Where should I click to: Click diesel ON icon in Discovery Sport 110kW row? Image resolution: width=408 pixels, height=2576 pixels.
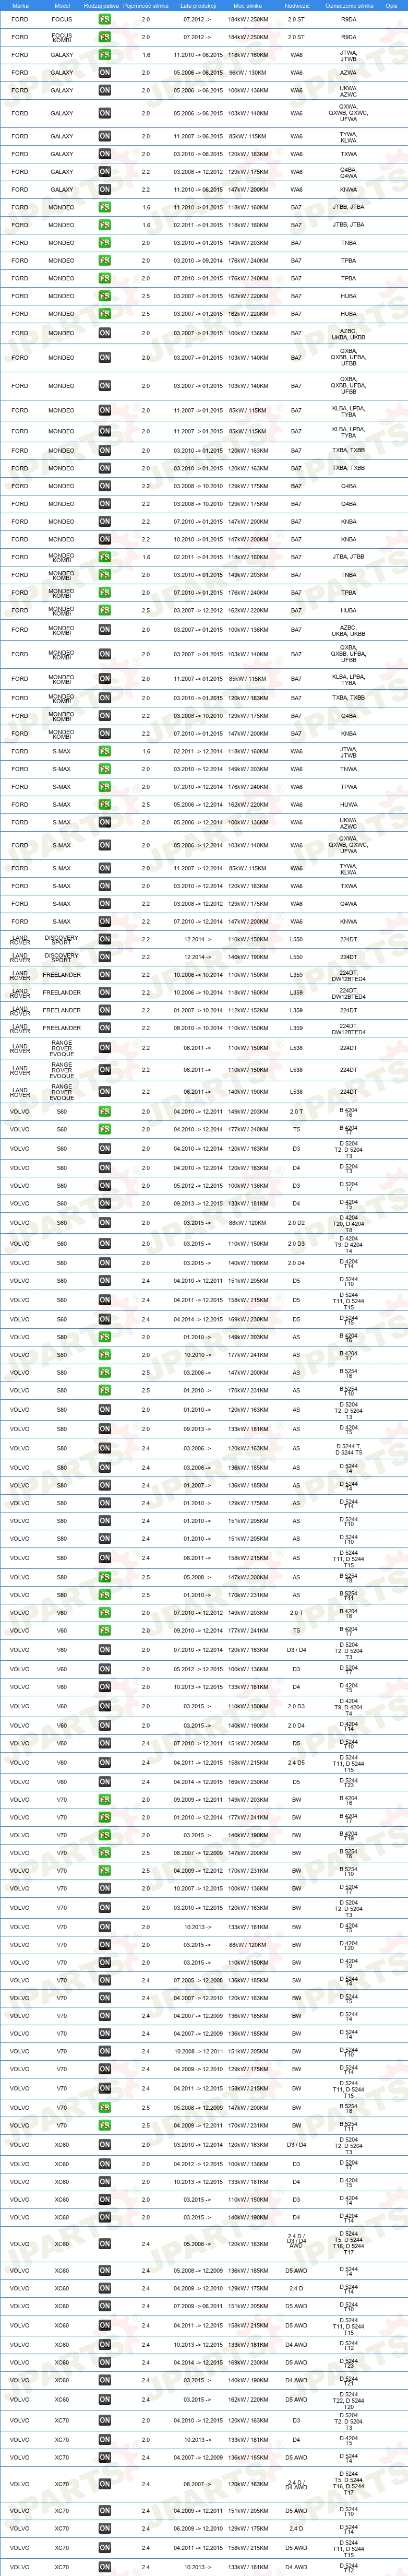click(105, 939)
